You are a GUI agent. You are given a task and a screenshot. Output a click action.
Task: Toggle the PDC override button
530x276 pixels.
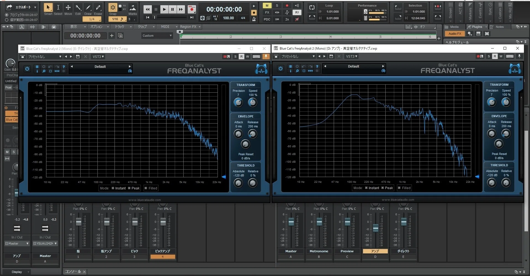(267, 19)
